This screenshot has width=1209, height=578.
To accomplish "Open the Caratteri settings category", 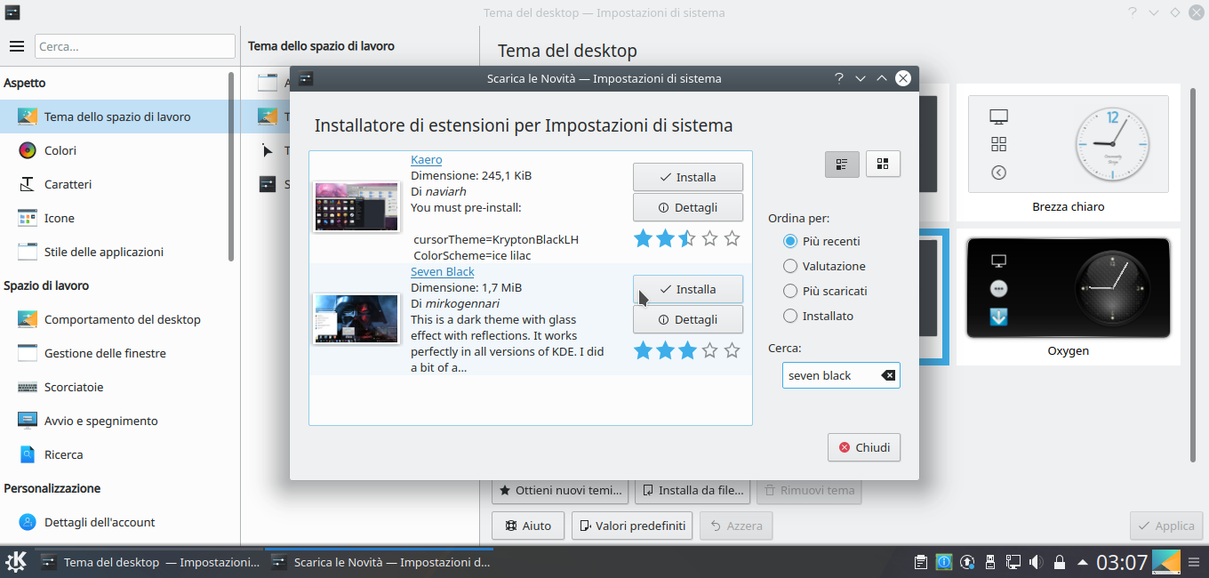I will tap(114, 184).
